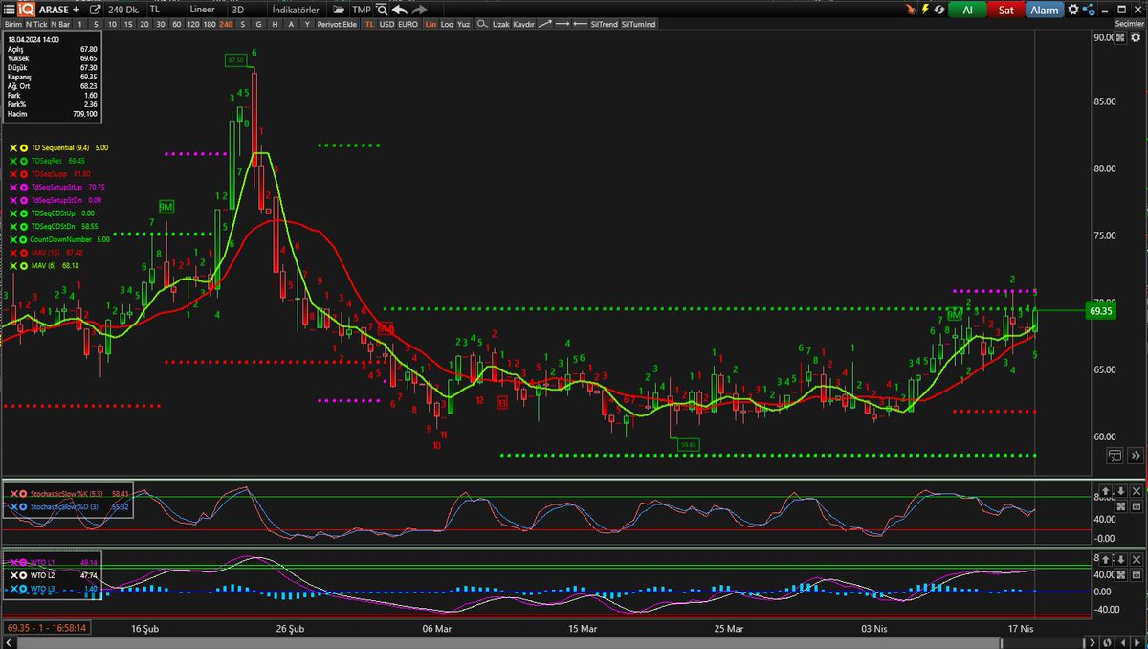Open the Lineer scale dropdown
Image resolution: width=1148 pixels, height=649 pixels.
pyautogui.click(x=208, y=9)
